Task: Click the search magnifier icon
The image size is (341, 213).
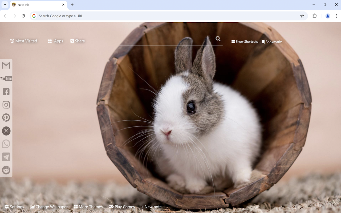Action: pyautogui.click(x=218, y=39)
